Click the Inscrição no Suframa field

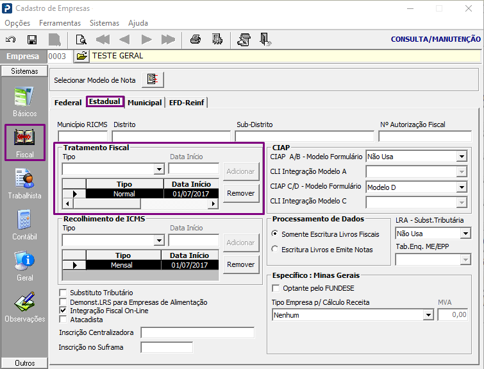(x=167, y=347)
